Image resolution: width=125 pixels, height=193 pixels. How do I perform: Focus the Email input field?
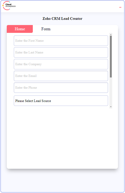61,76
